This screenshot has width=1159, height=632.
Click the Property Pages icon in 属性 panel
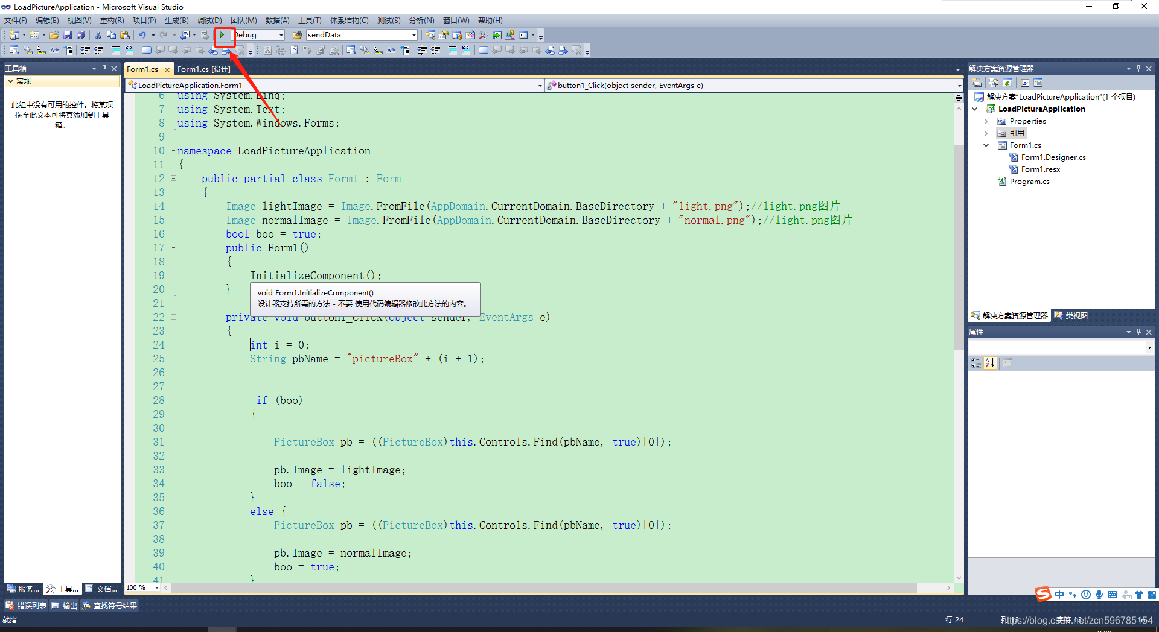(1007, 363)
